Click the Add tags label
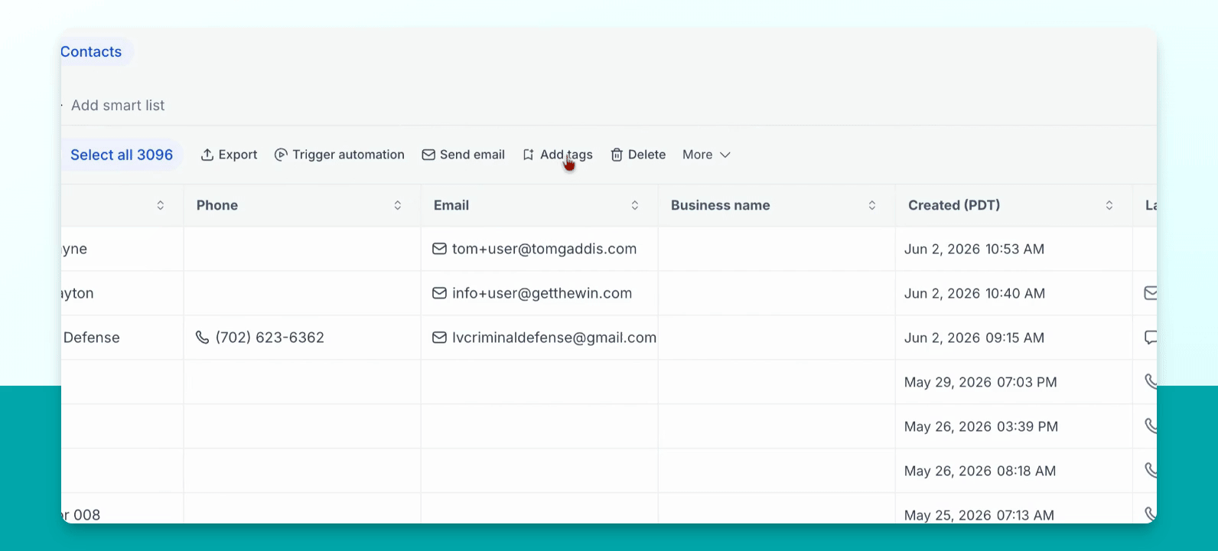 pos(566,155)
